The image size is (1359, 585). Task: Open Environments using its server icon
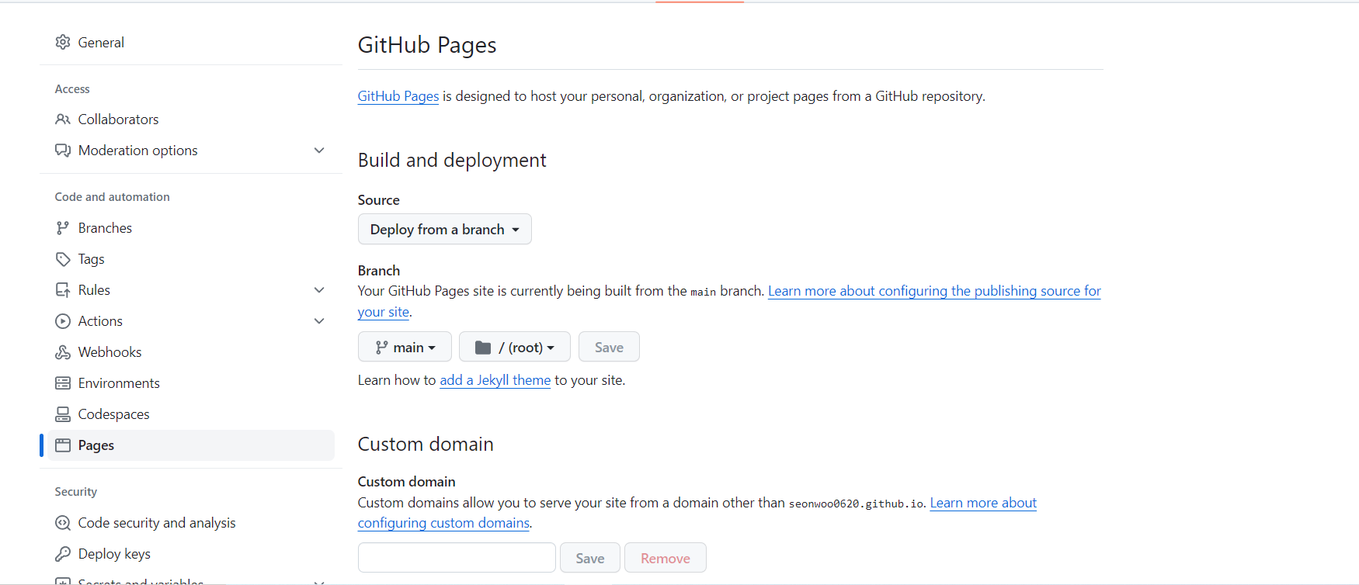[x=63, y=383]
